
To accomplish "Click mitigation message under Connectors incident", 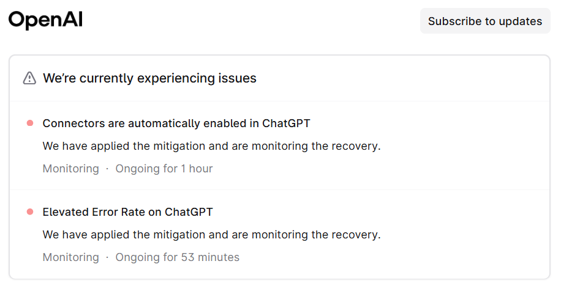I will tap(211, 146).
